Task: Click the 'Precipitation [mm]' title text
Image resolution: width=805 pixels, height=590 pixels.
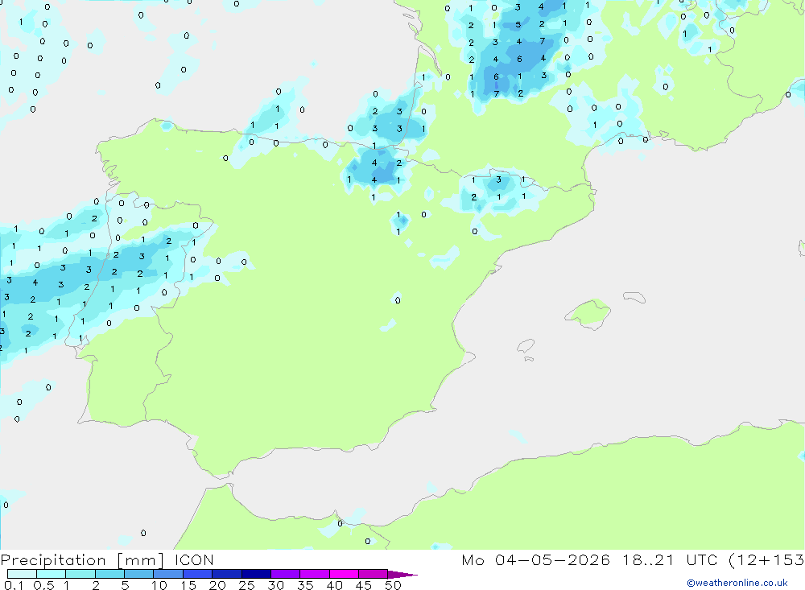Action: point(82,560)
